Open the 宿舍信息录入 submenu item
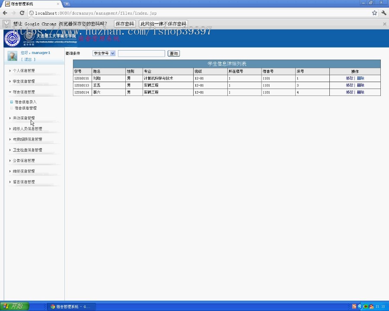 coord(26,102)
